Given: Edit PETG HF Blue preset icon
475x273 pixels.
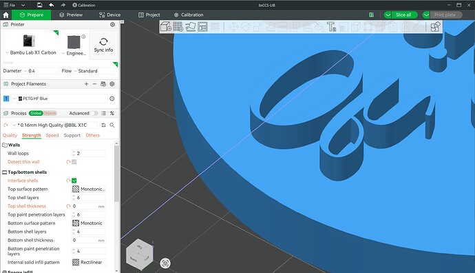Looking at the screenshot, I should pos(112,99).
